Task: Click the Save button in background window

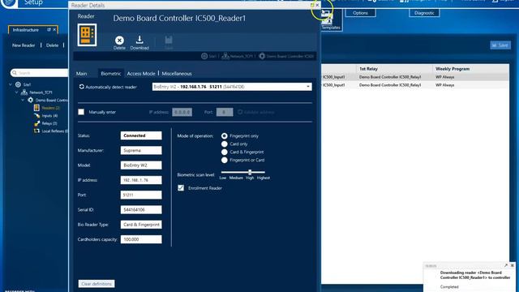Action: click(500, 45)
